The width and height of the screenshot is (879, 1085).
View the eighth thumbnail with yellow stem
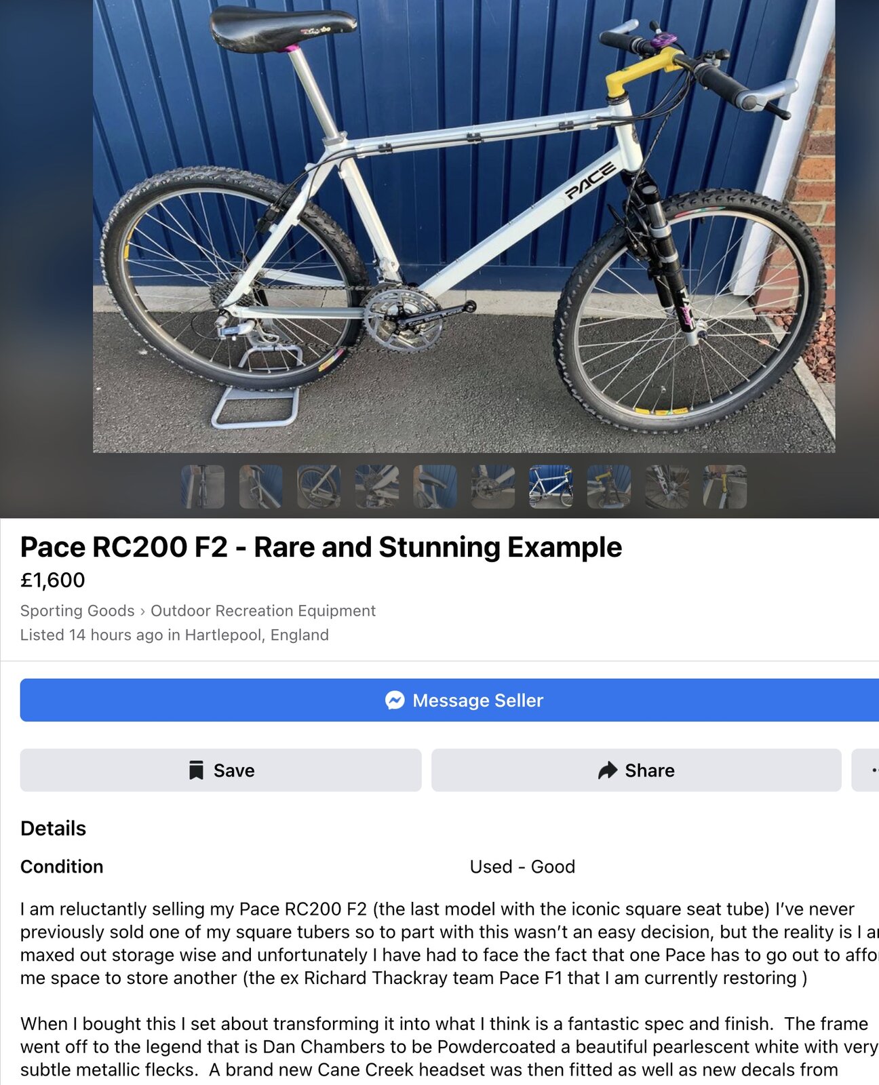point(608,487)
